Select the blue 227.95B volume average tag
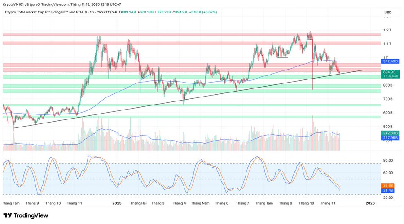This screenshot has height=224, width=404. click(x=389, y=138)
